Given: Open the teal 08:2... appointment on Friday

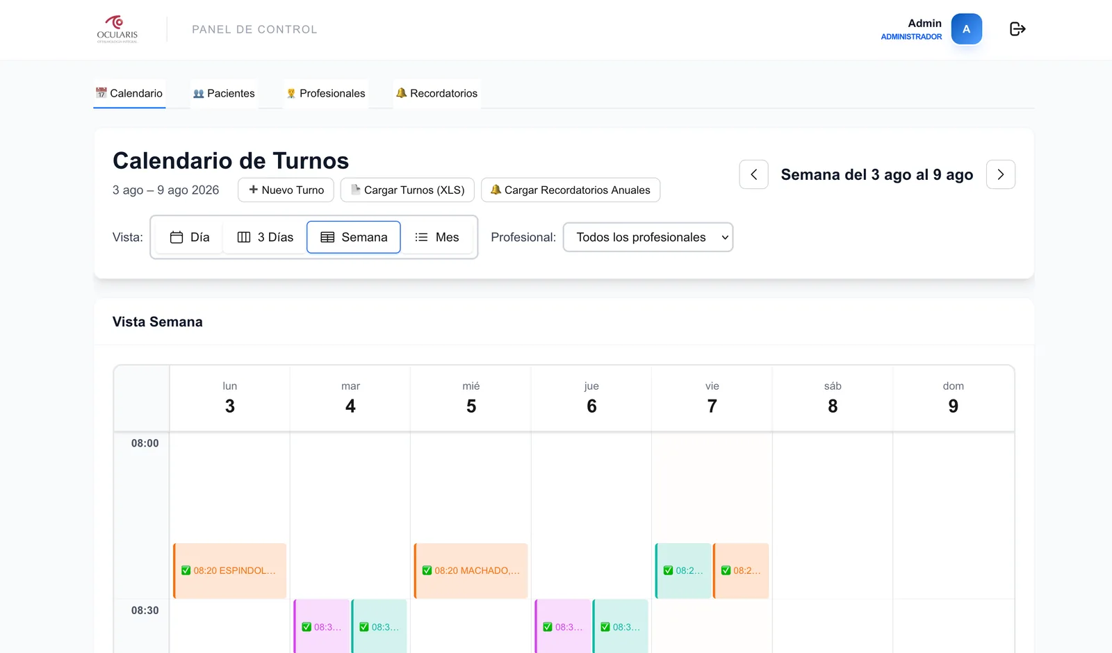Looking at the screenshot, I should (x=683, y=571).
